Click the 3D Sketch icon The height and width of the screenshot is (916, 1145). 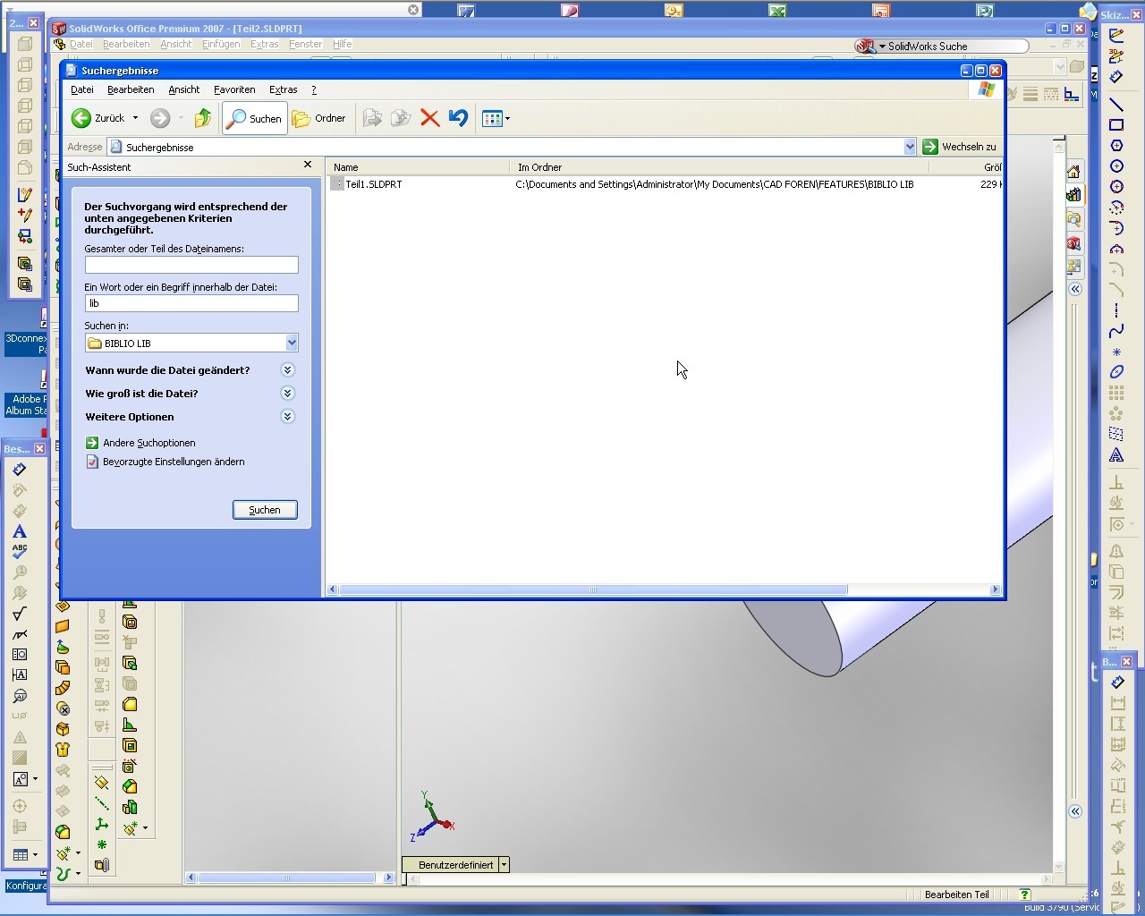[1116, 56]
